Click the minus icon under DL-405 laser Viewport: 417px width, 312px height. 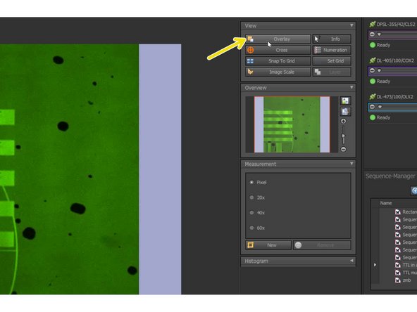click(x=372, y=70)
